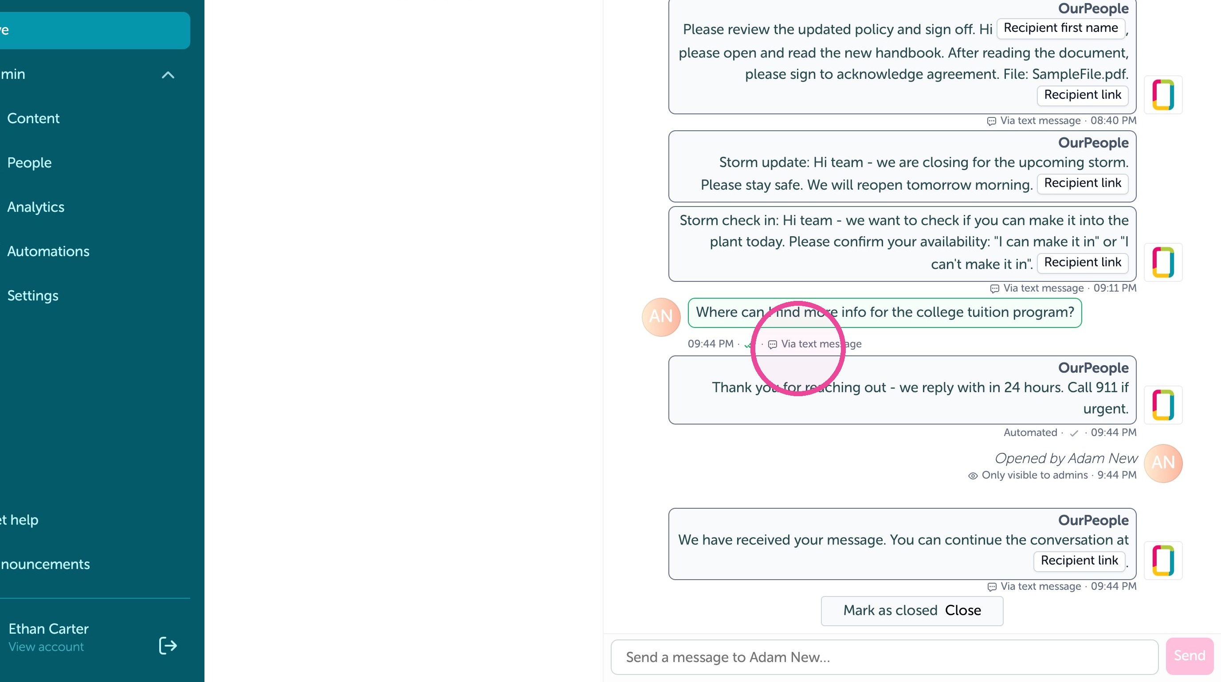Click OurPeople logo beside storm check-in message
The image size is (1221, 682).
click(x=1163, y=262)
